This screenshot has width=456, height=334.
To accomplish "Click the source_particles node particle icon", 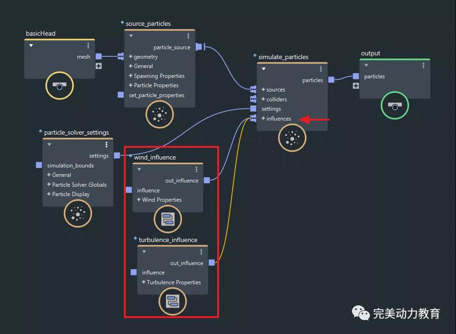I will 160,114.
